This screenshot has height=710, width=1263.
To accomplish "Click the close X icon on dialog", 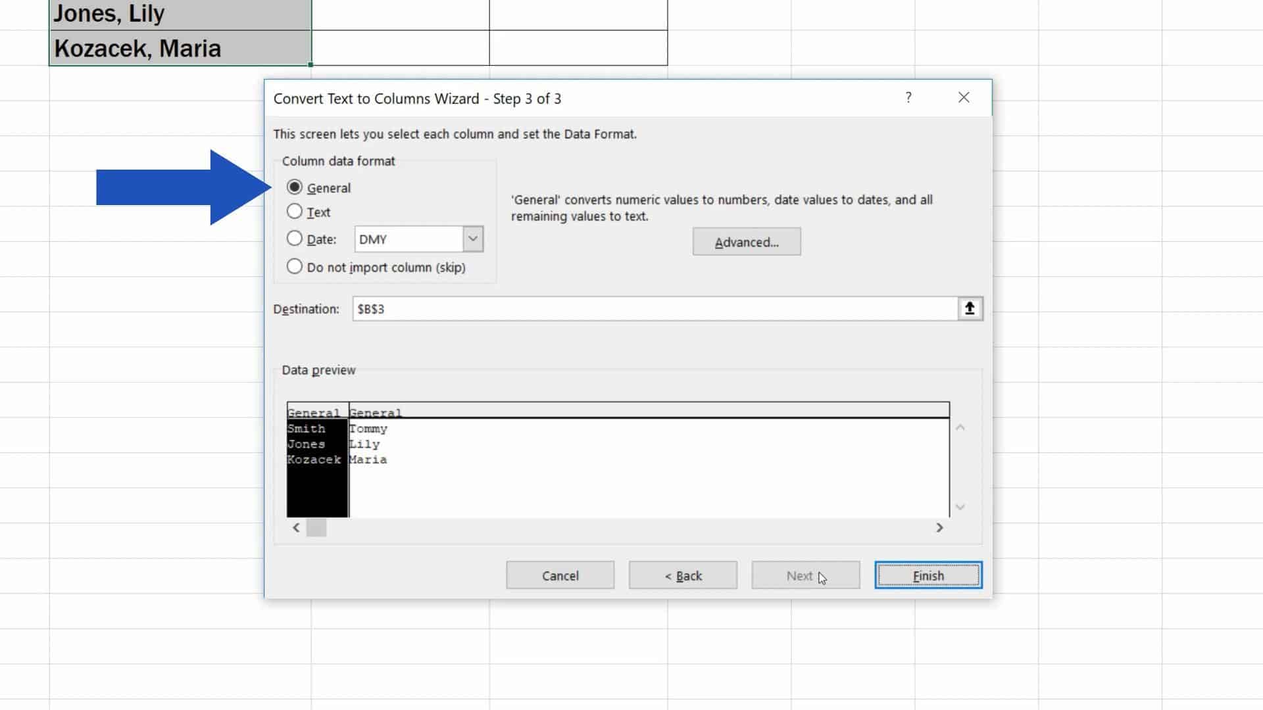I will click(963, 97).
